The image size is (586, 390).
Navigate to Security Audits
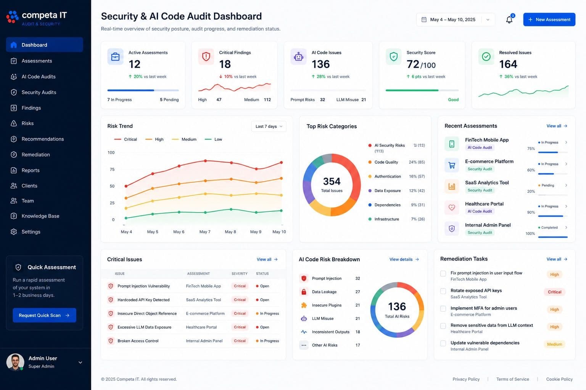[x=45, y=92]
